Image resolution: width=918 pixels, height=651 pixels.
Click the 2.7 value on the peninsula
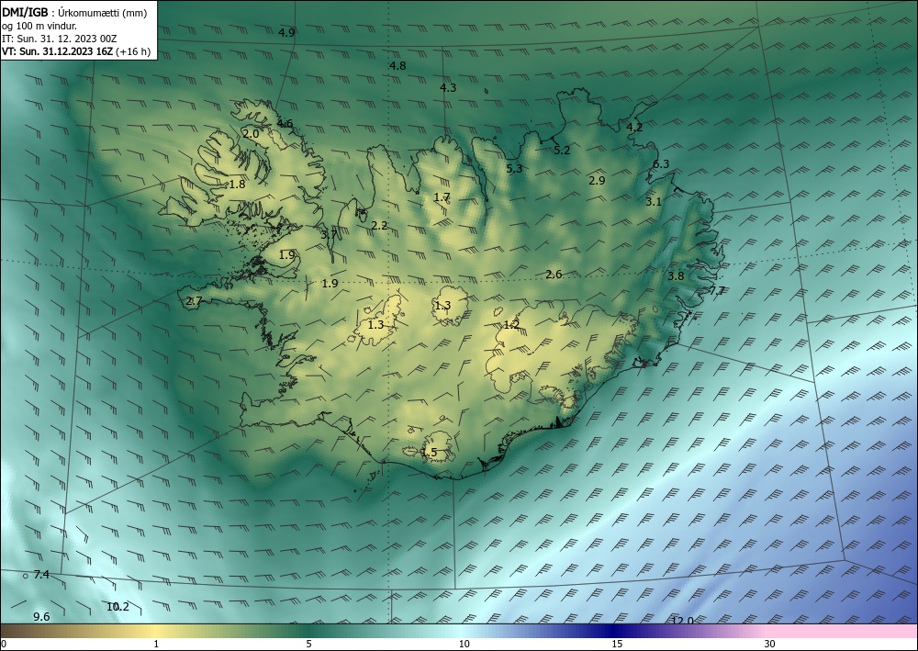[x=194, y=301]
